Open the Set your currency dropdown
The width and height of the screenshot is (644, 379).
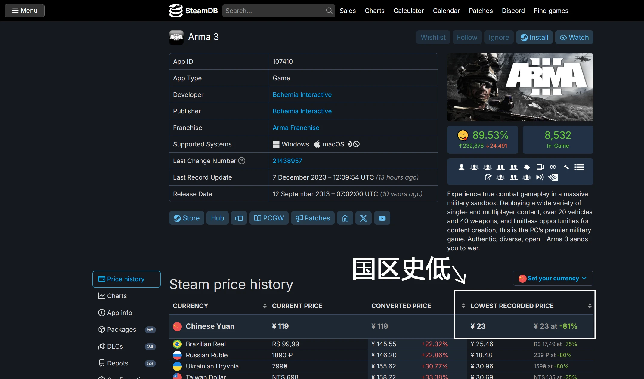(x=553, y=278)
